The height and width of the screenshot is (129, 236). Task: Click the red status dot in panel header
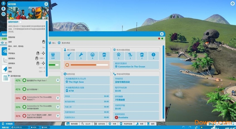coord(159,38)
